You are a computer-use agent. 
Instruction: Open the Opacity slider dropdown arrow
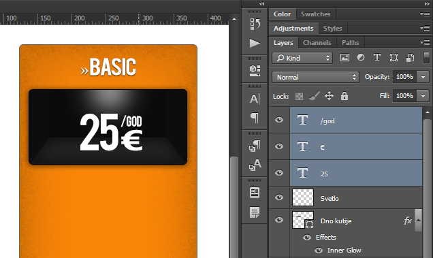423,77
